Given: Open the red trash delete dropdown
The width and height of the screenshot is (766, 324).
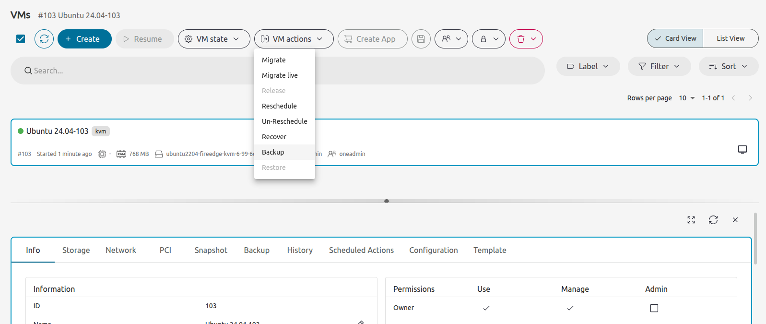Looking at the screenshot, I should tap(526, 39).
